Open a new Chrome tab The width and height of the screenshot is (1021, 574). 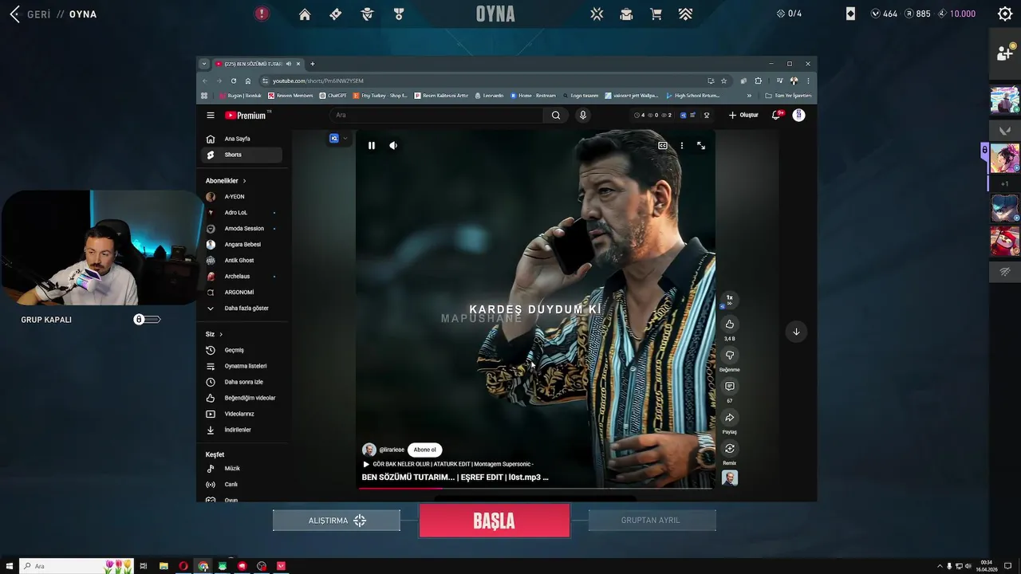click(313, 64)
